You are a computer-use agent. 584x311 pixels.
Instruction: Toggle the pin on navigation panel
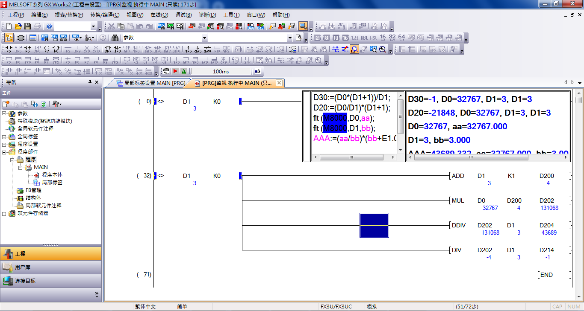[90, 82]
